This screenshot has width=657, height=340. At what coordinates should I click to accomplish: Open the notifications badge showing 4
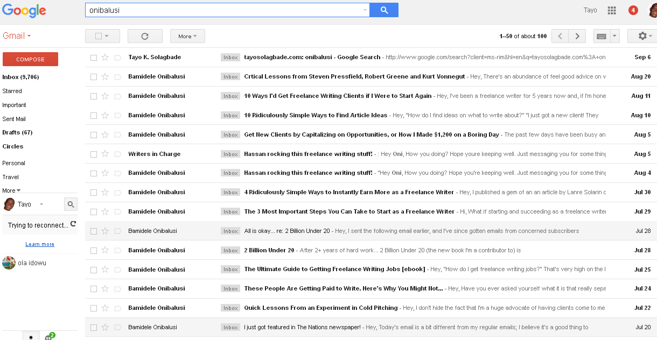tap(633, 10)
